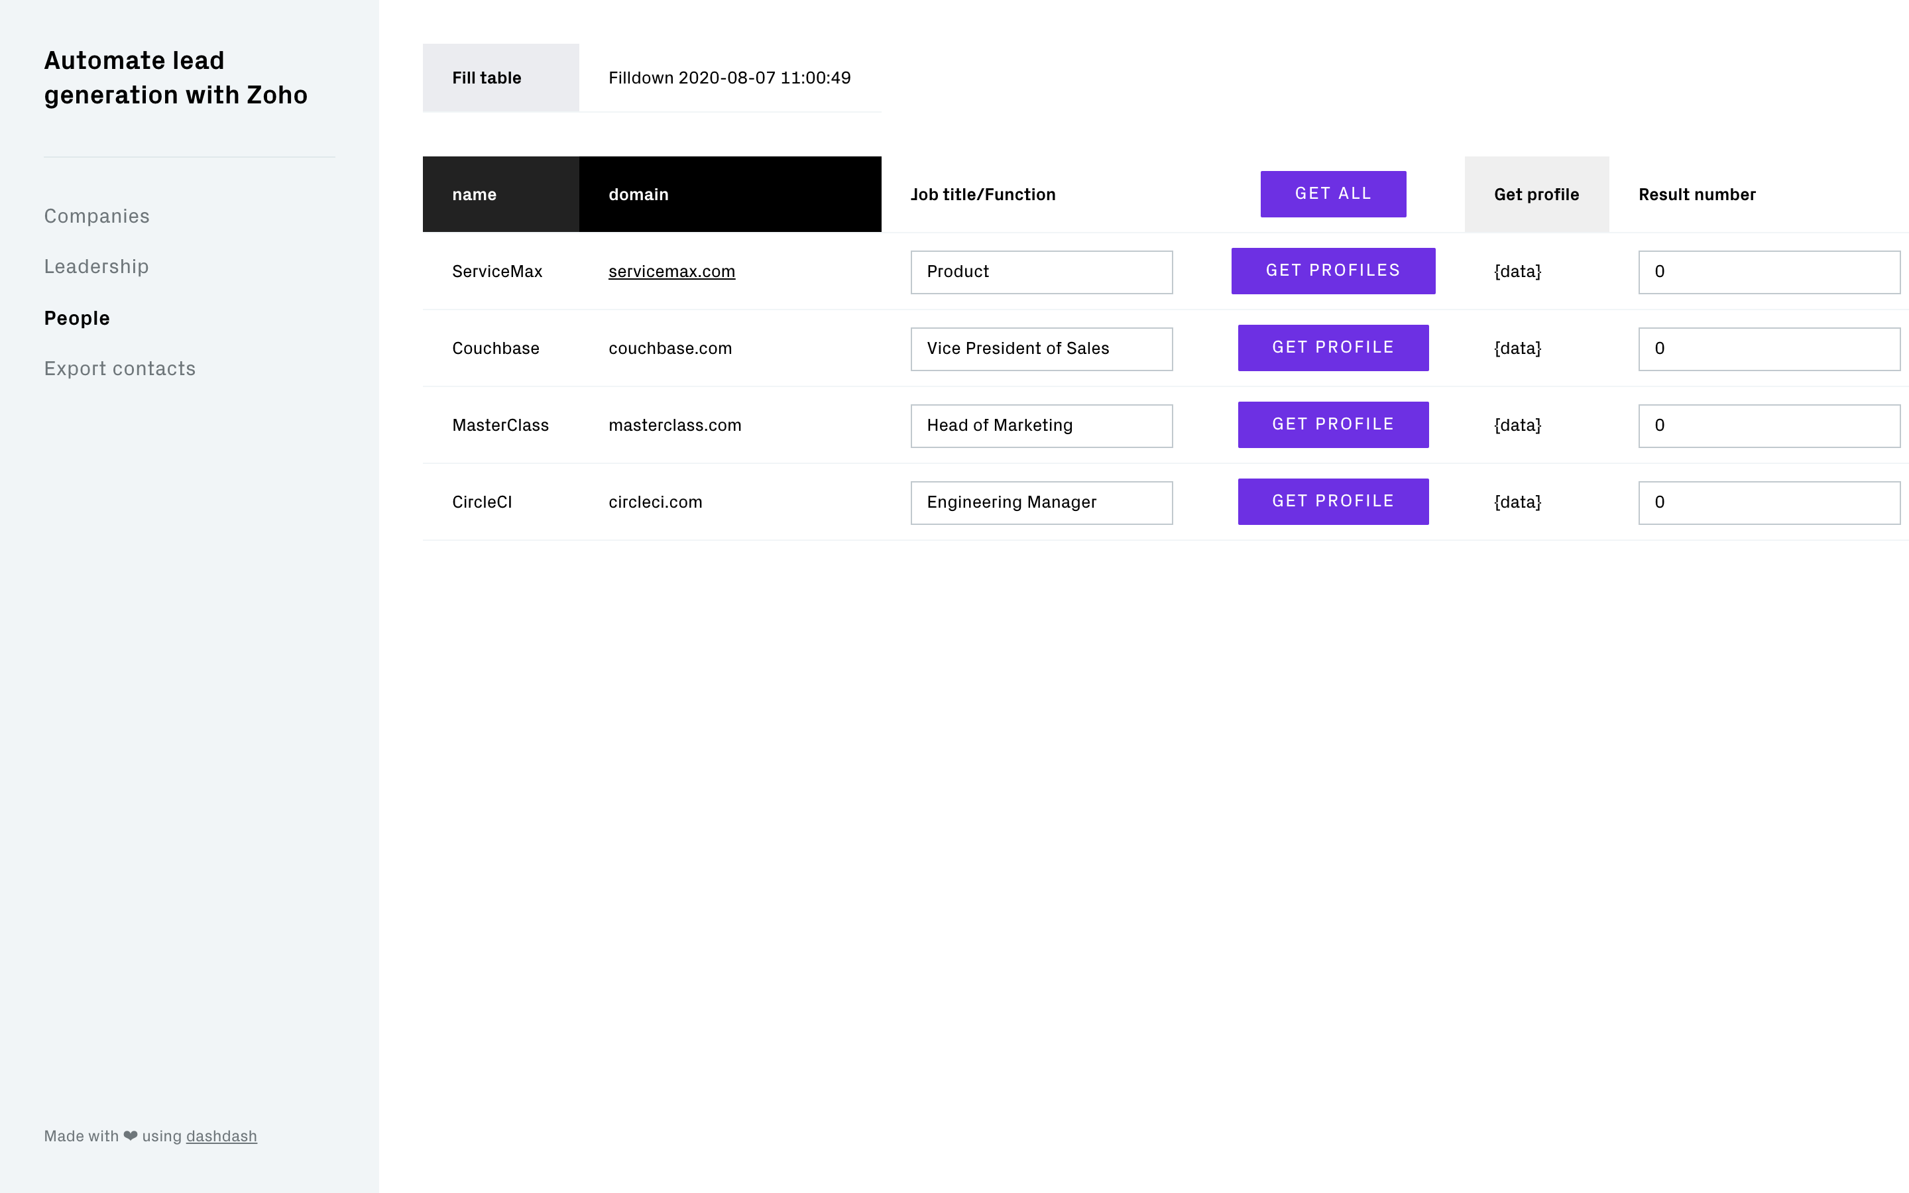1909x1193 pixels.
Task: Open Export contacts in sidebar
Action: click(x=120, y=369)
